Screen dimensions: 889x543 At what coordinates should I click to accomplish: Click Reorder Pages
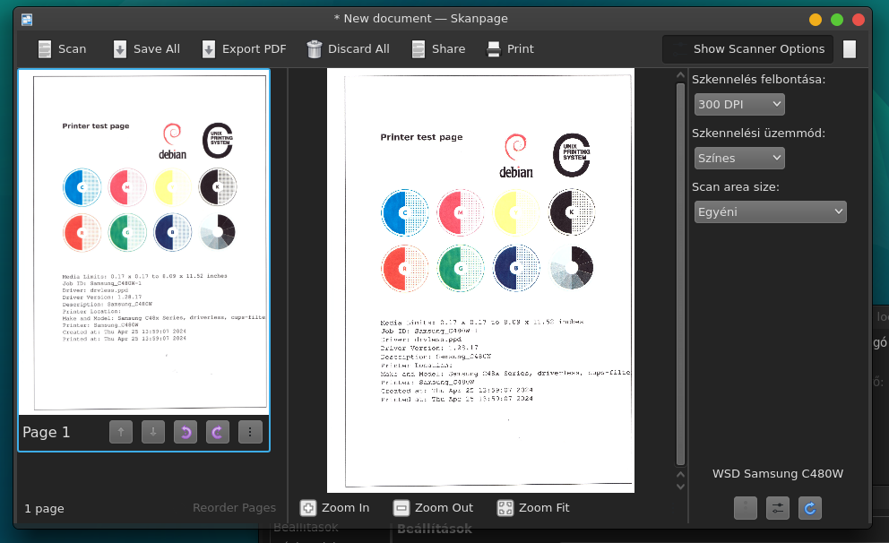pos(234,508)
